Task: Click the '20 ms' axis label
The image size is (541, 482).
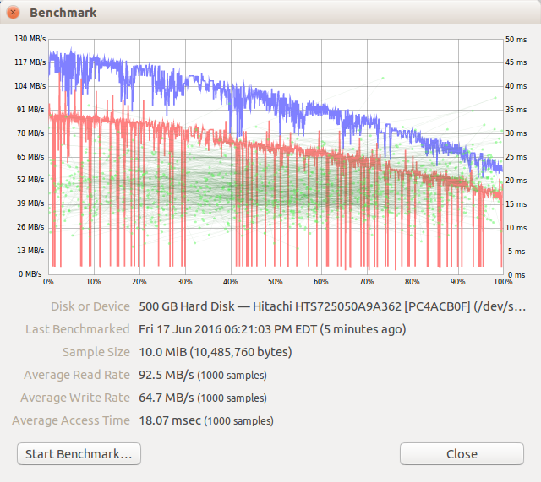Action: [516, 180]
